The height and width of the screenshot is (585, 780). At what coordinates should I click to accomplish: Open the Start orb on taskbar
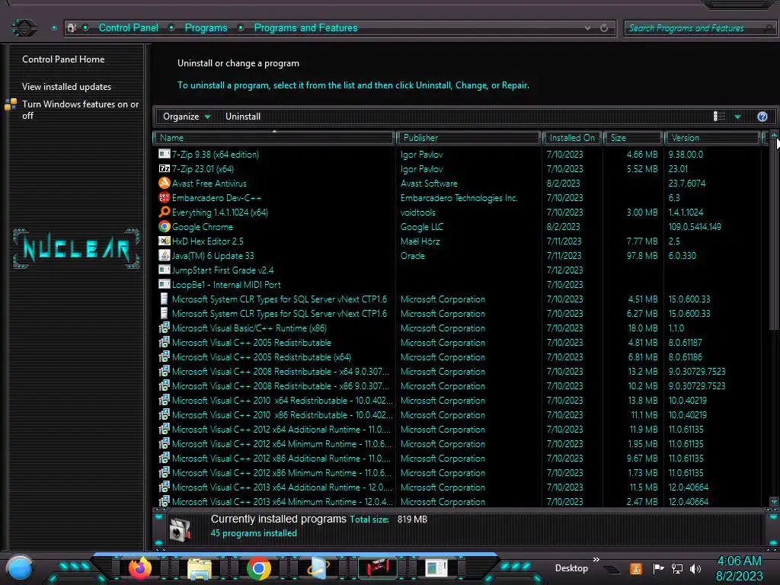[20, 568]
